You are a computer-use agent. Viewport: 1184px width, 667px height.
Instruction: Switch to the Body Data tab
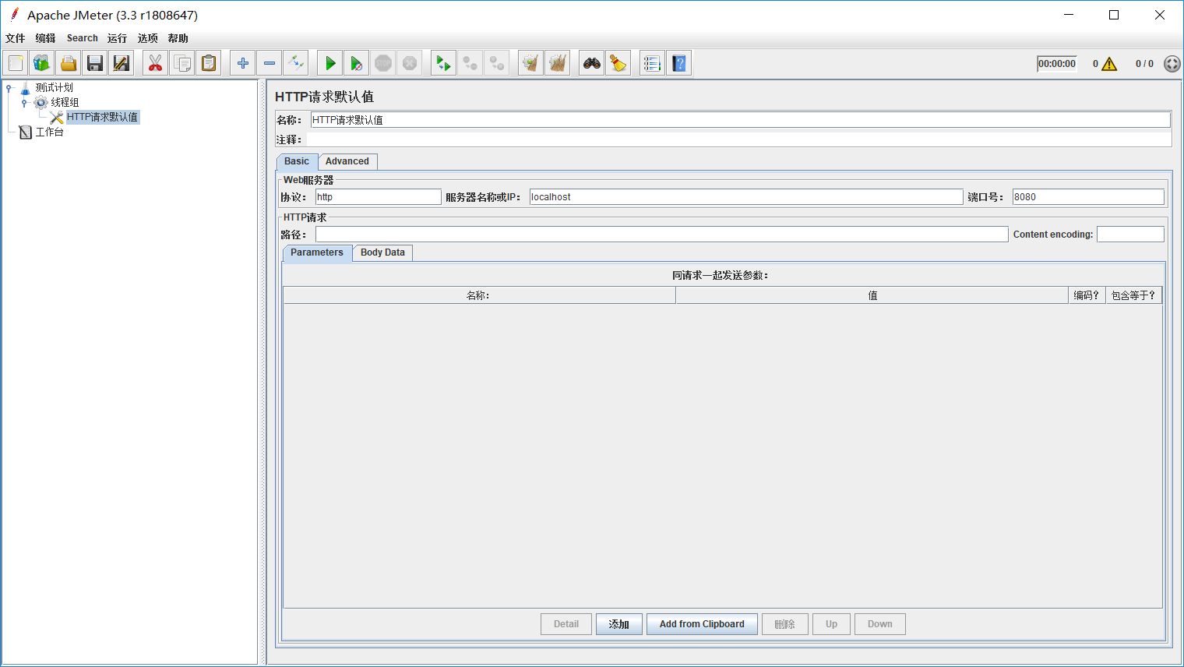tap(382, 252)
